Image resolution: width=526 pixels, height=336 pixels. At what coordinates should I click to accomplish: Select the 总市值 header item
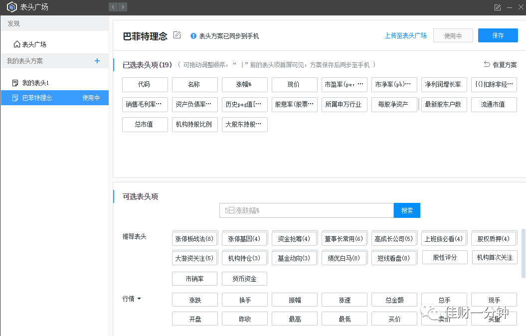(x=145, y=125)
